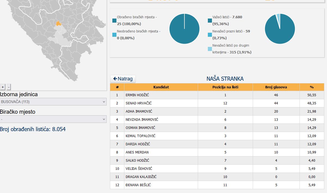Select the Nevažeći prazni listići legend swatch
The width and height of the screenshot is (327, 193).
210,35
